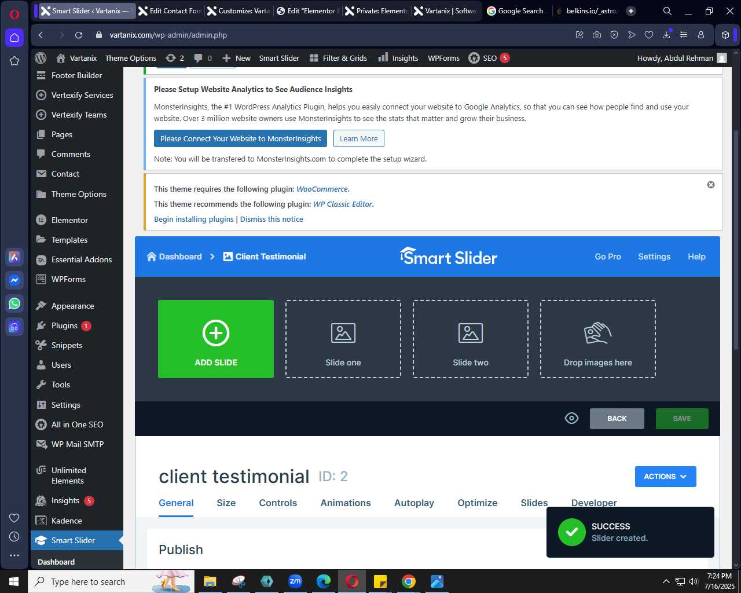Open SEO item in admin bar
The image size is (741, 593).
489,58
